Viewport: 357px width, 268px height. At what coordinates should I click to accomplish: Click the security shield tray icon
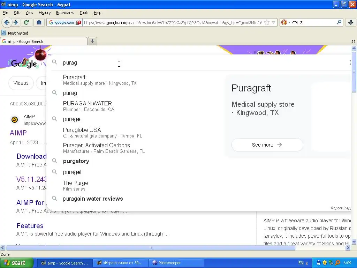325,263
